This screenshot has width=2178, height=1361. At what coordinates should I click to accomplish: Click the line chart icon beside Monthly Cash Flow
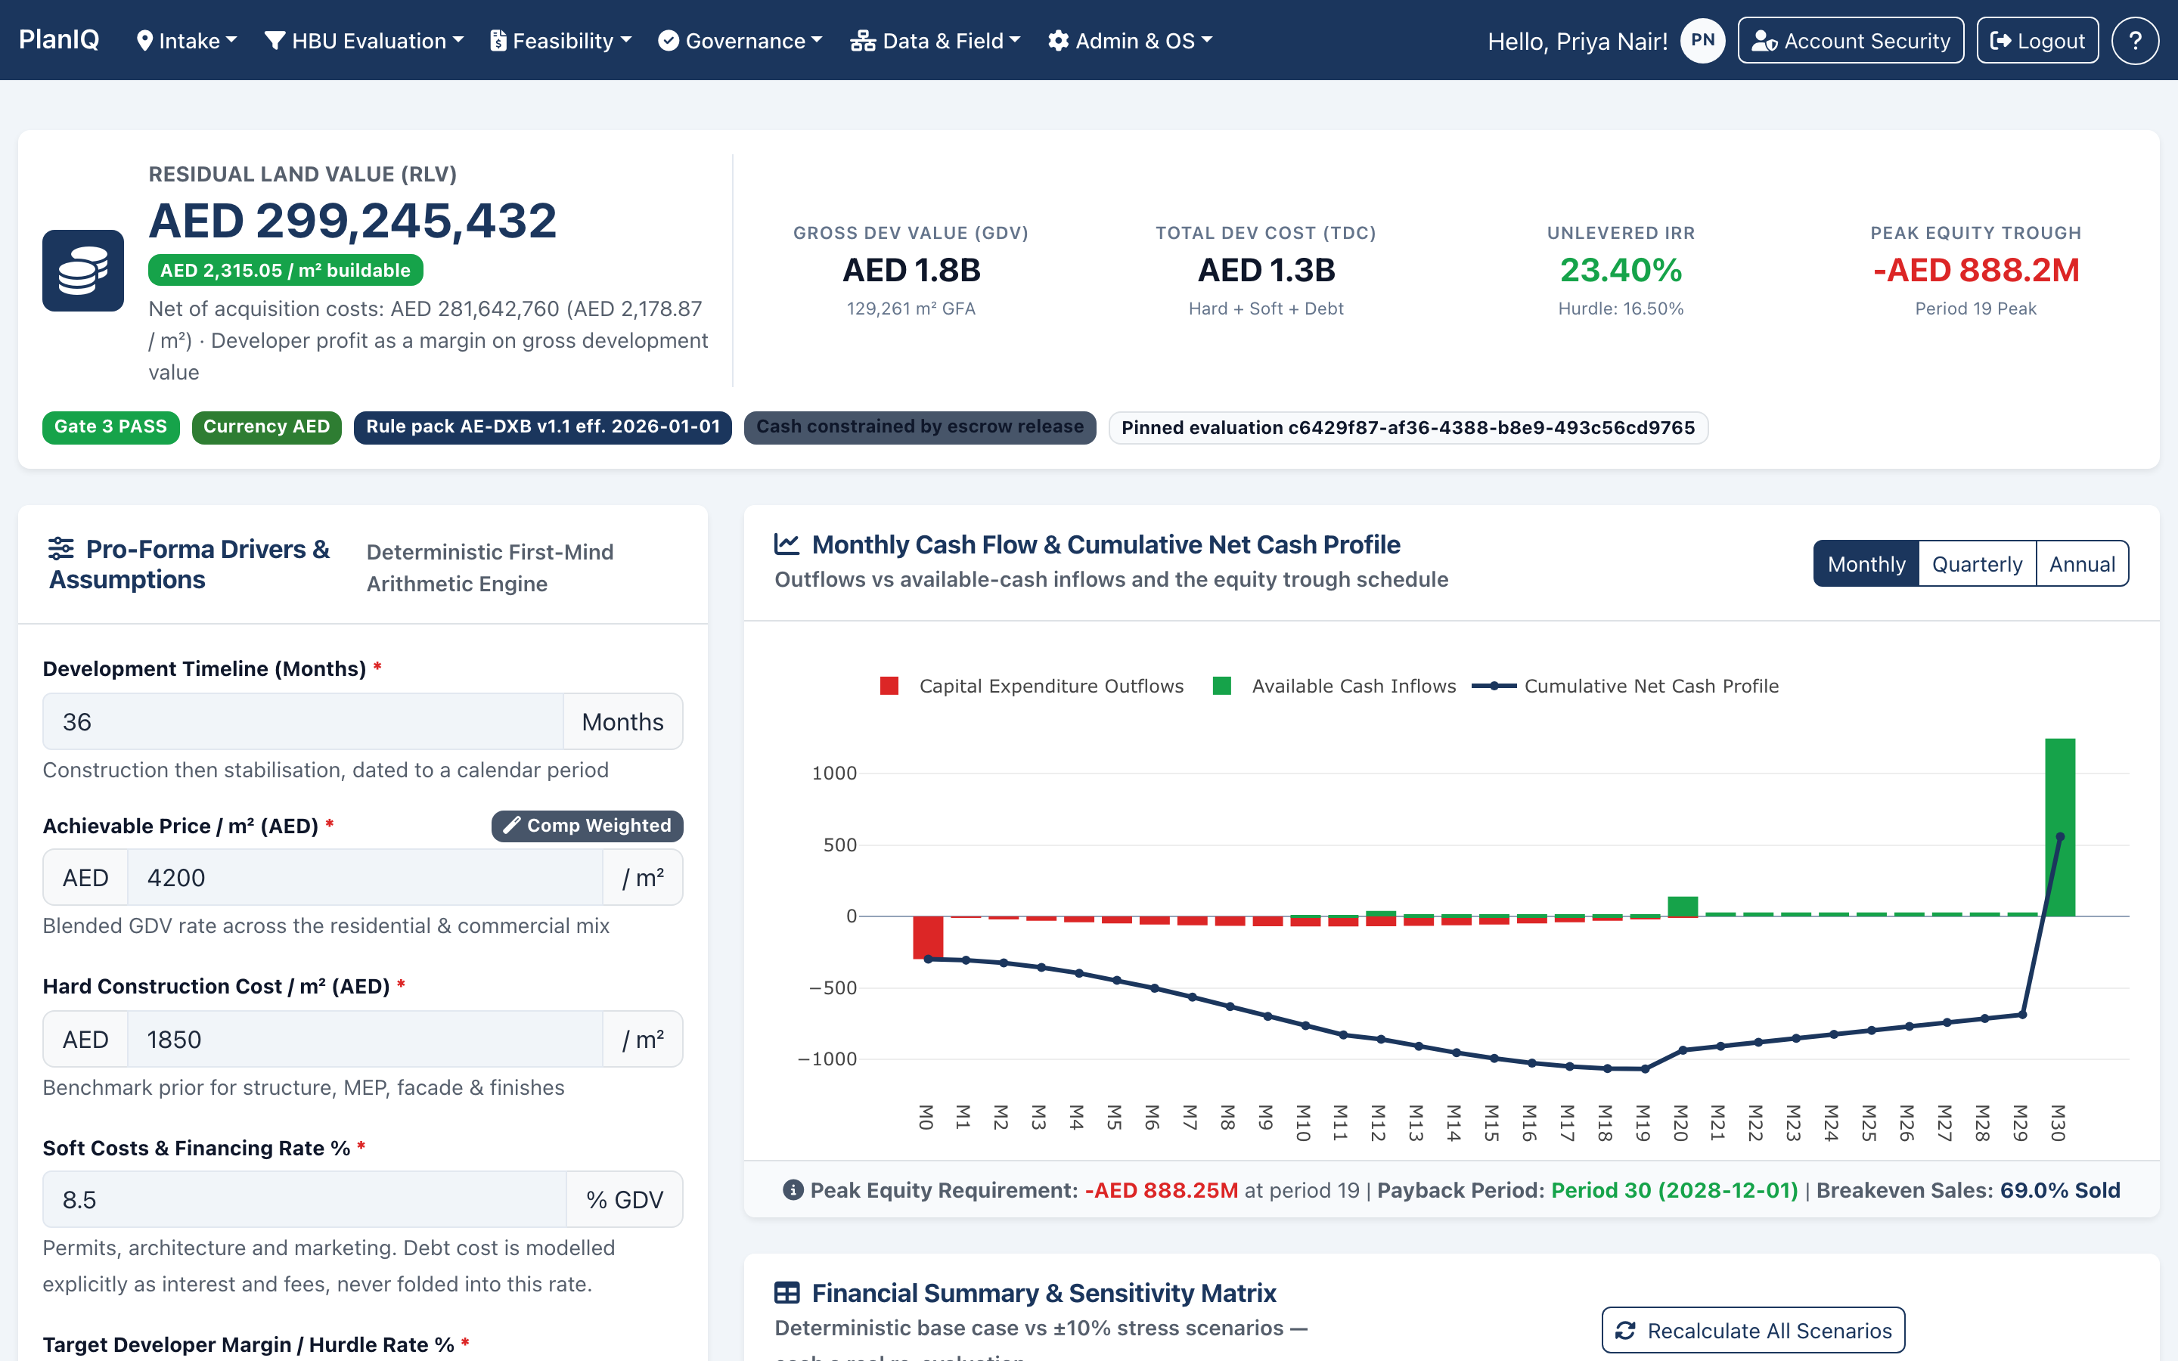[786, 544]
